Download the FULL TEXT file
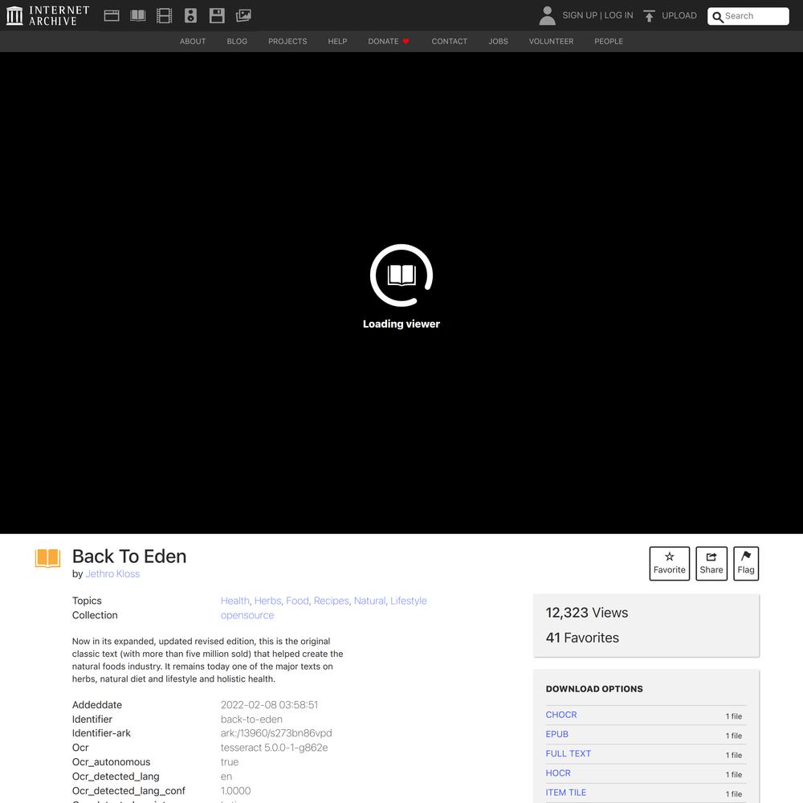803x803 pixels. [x=569, y=753]
